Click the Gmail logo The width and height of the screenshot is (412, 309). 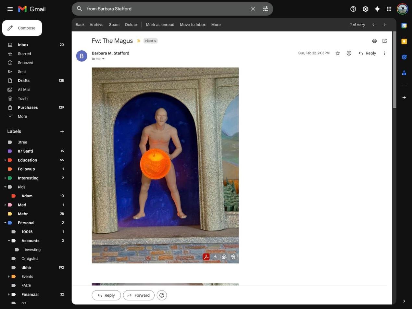tap(32, 9)
